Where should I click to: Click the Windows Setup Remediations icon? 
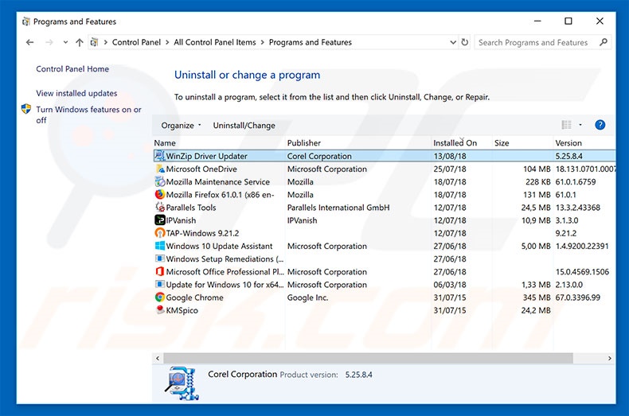[160, 259]
